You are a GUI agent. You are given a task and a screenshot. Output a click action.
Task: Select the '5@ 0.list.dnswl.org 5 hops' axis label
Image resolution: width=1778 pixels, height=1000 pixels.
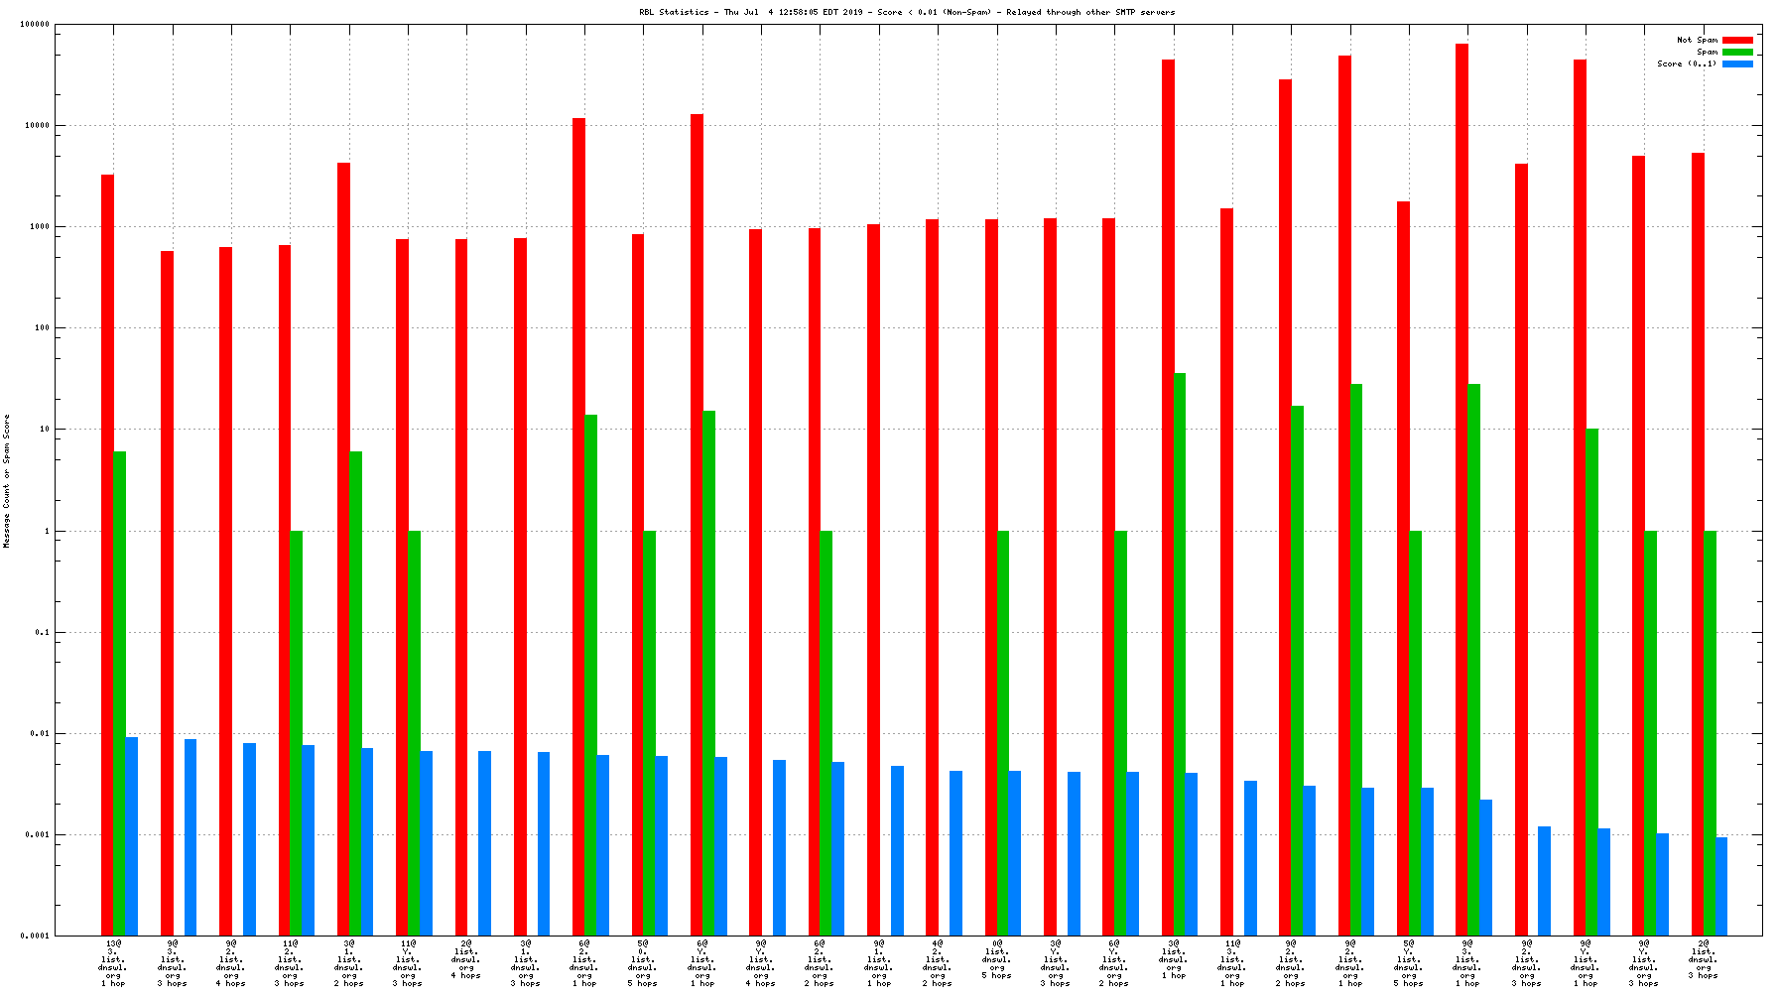tap(643, 963)
